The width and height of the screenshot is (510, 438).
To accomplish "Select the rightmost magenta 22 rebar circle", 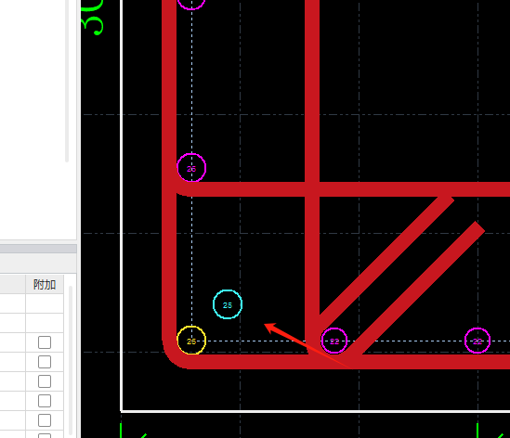I will click(x=477, y=341).
